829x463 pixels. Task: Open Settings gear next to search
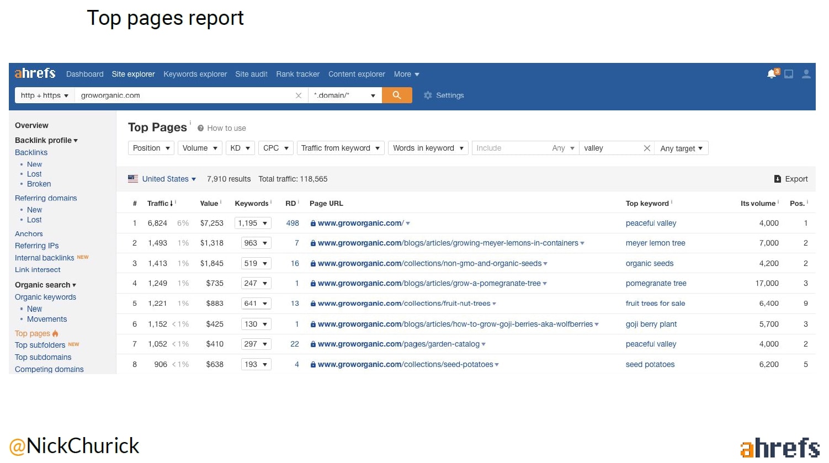(428, 95)
